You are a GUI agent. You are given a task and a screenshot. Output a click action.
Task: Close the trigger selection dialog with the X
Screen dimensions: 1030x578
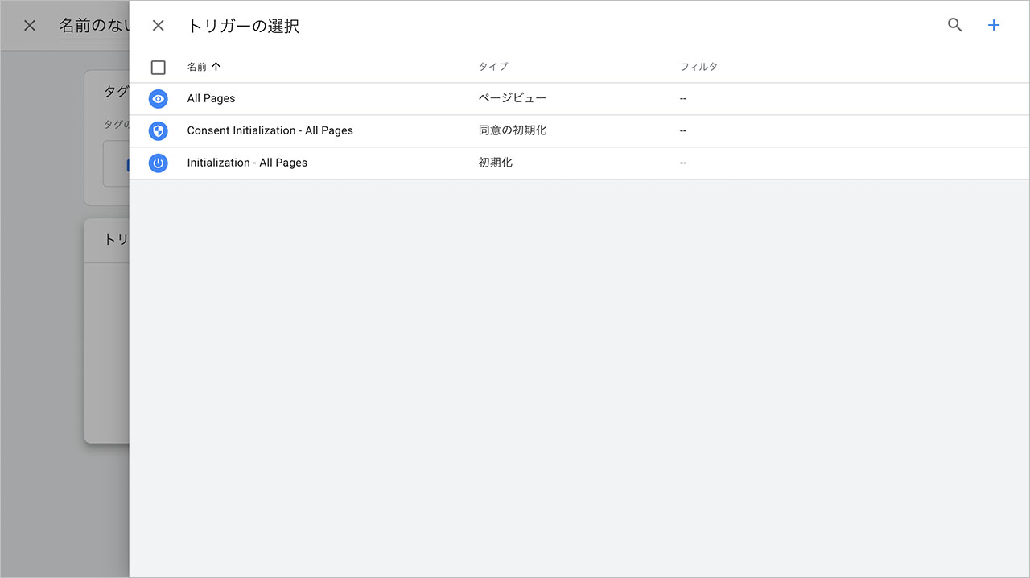(x=158, y=25)
